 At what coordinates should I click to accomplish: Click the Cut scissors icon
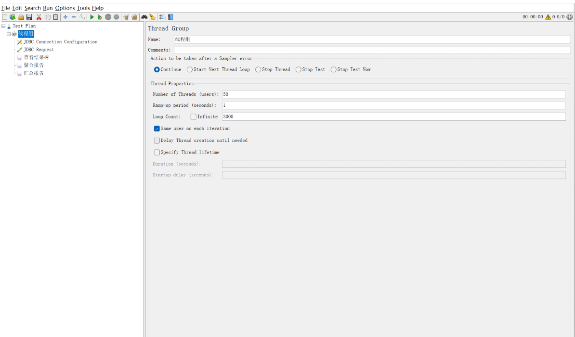(x=39, y=17)
